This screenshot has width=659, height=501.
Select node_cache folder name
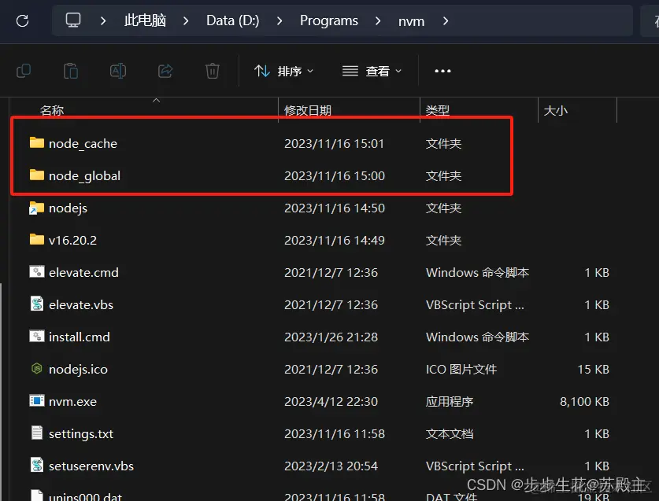[83, 144]
